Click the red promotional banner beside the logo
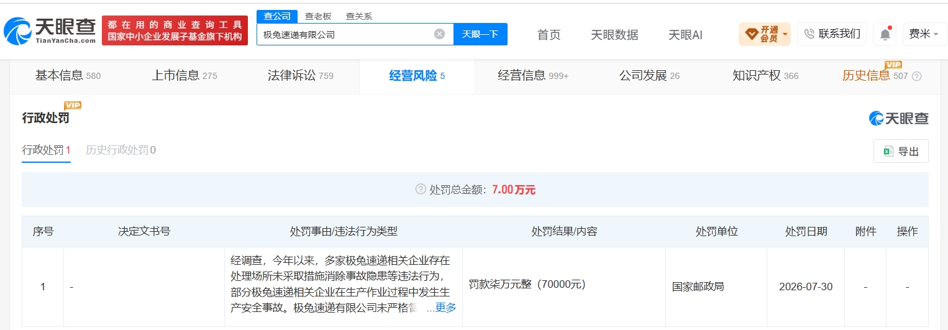The height and width of the screenshot is (330, 948). tap(175, 30)
